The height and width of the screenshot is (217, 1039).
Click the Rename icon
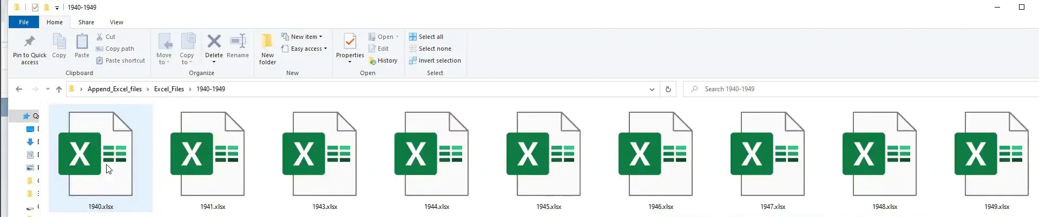pos(238,41)
